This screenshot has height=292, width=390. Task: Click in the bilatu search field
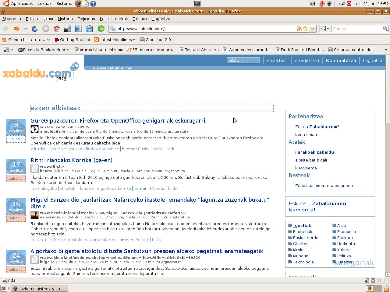[x=243, y=60]
